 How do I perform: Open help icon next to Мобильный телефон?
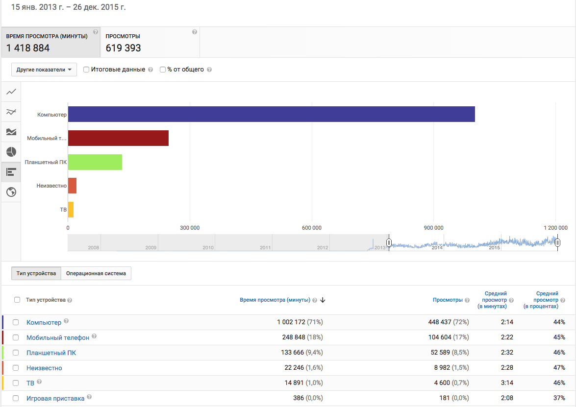click(x=94, y=336)
